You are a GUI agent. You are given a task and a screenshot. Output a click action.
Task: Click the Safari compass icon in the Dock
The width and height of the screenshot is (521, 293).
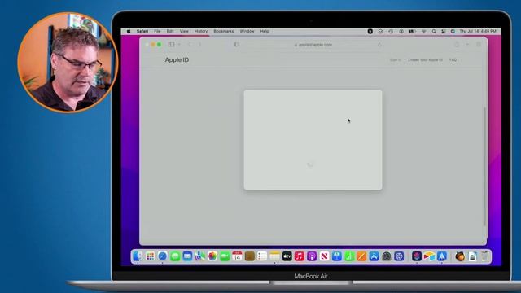163,256
